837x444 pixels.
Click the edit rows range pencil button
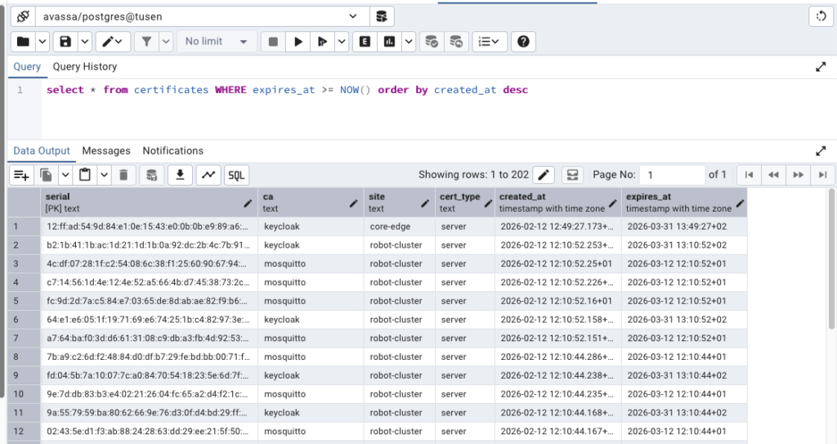(544, 175)
